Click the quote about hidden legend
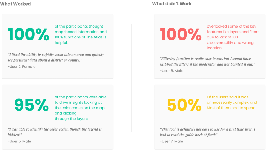The height and width of the screenshot is (156, 271). point(55,132)
